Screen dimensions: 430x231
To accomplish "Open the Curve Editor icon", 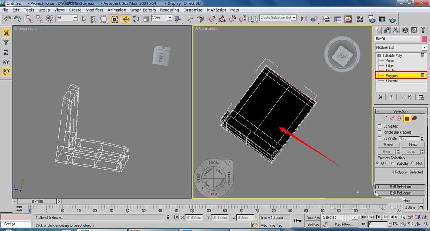I will (x=338, y=19).
